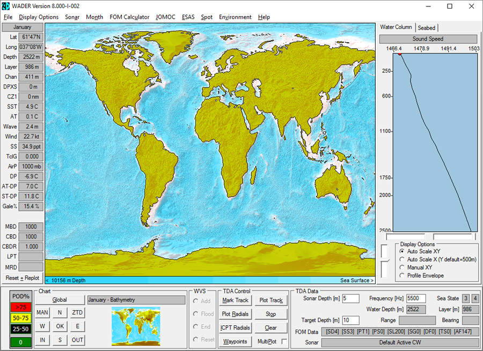This screenshot has width=483, height=351.
Task: Zoom chart with IN button
Action: click(42, 340)
